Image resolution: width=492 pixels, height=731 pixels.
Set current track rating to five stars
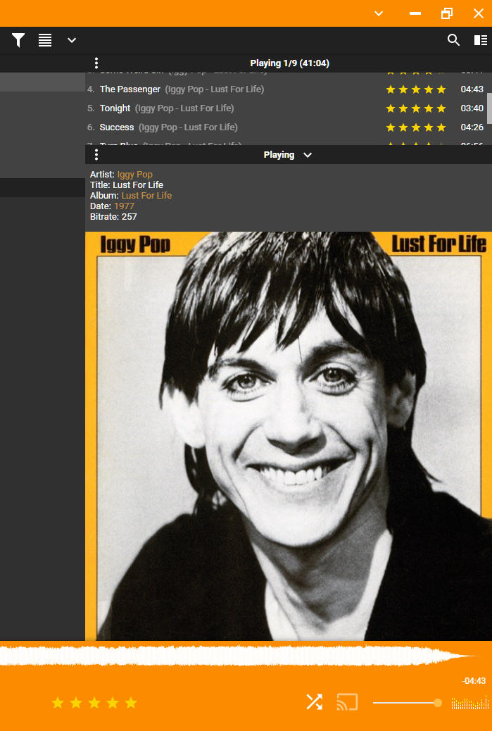tap(131, 703)
